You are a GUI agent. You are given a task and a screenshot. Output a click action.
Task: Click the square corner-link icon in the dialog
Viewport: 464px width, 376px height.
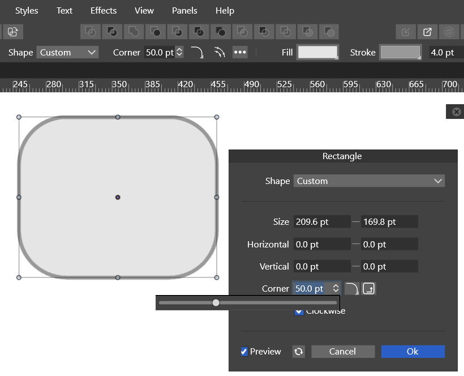click(369, 289)
